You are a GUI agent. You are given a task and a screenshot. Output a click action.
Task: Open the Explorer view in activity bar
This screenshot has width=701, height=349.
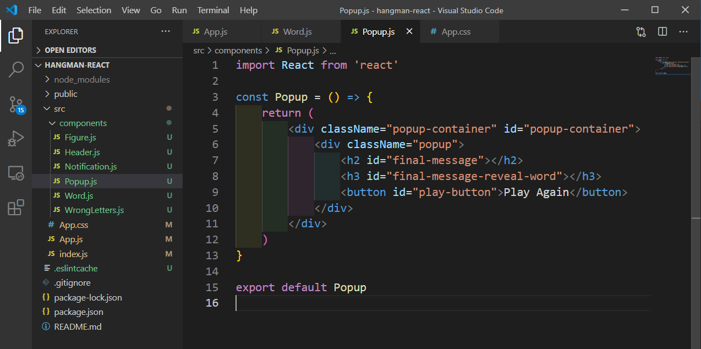pos(16,36)
